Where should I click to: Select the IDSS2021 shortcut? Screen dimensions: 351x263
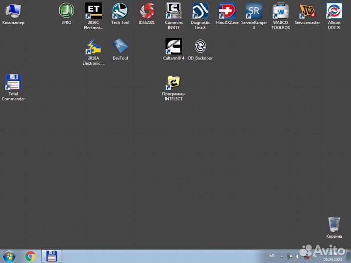coord(147,11)
